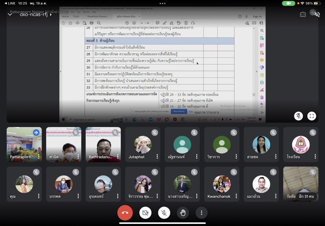Select ศานิต's video tile
Screen dimensions: 325x226
coord(64,144)
